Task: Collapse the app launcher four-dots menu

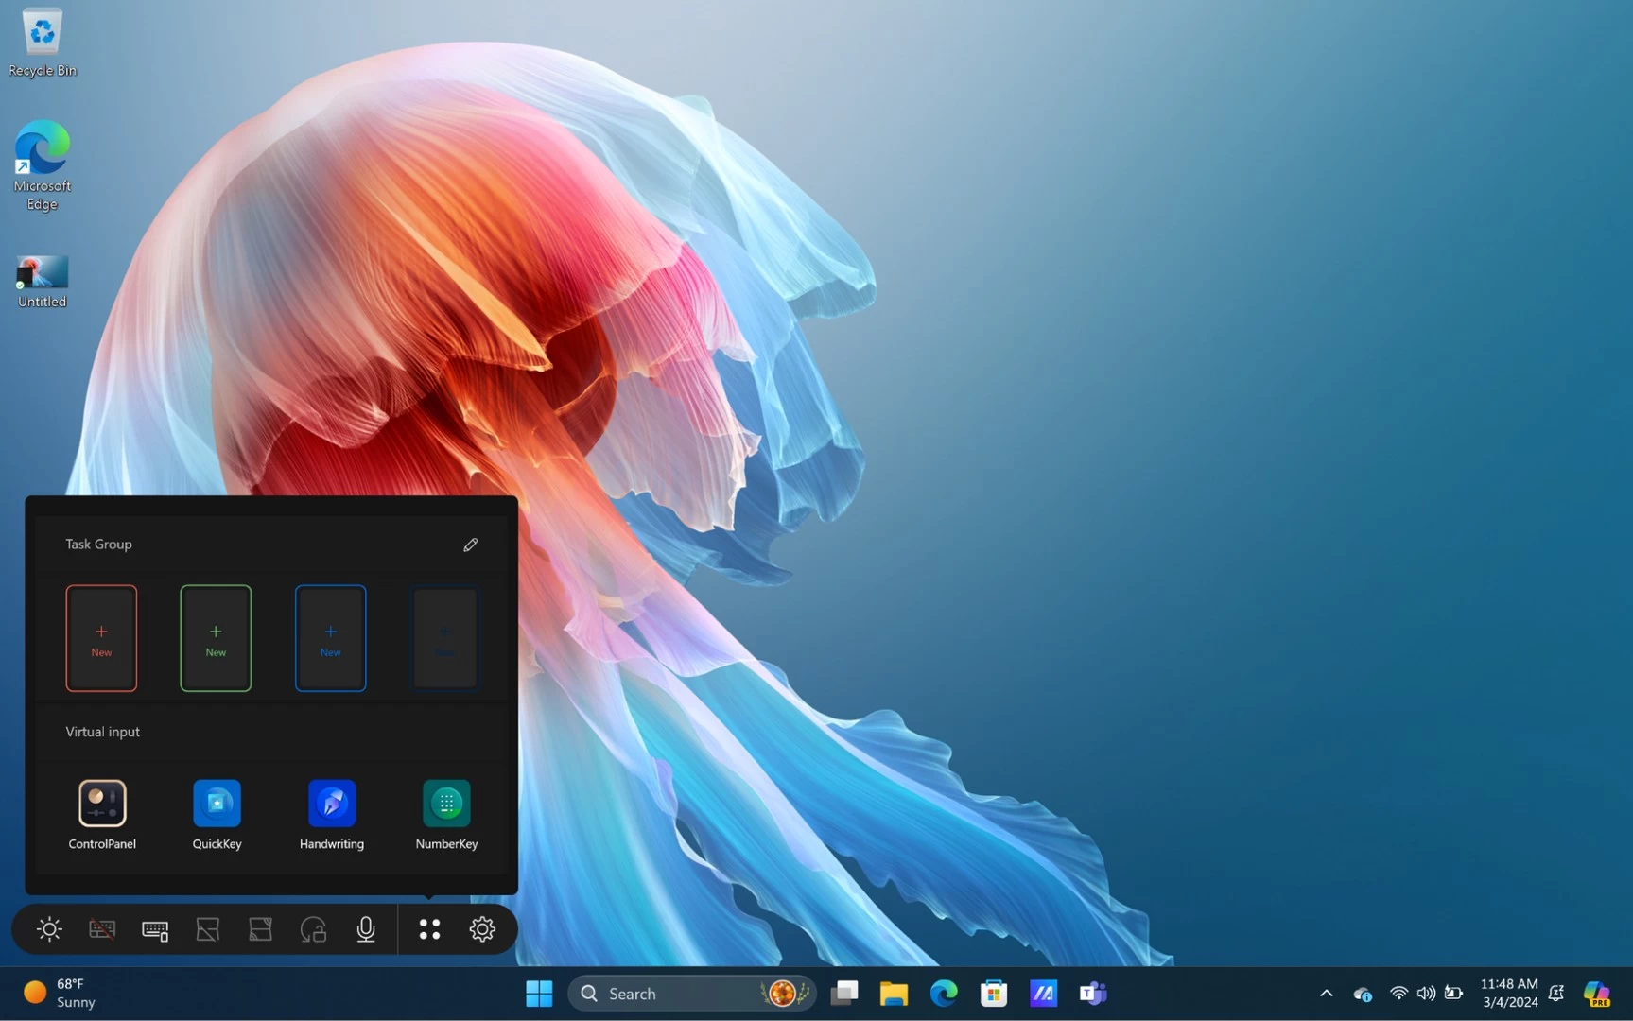Action: [429, 929]
